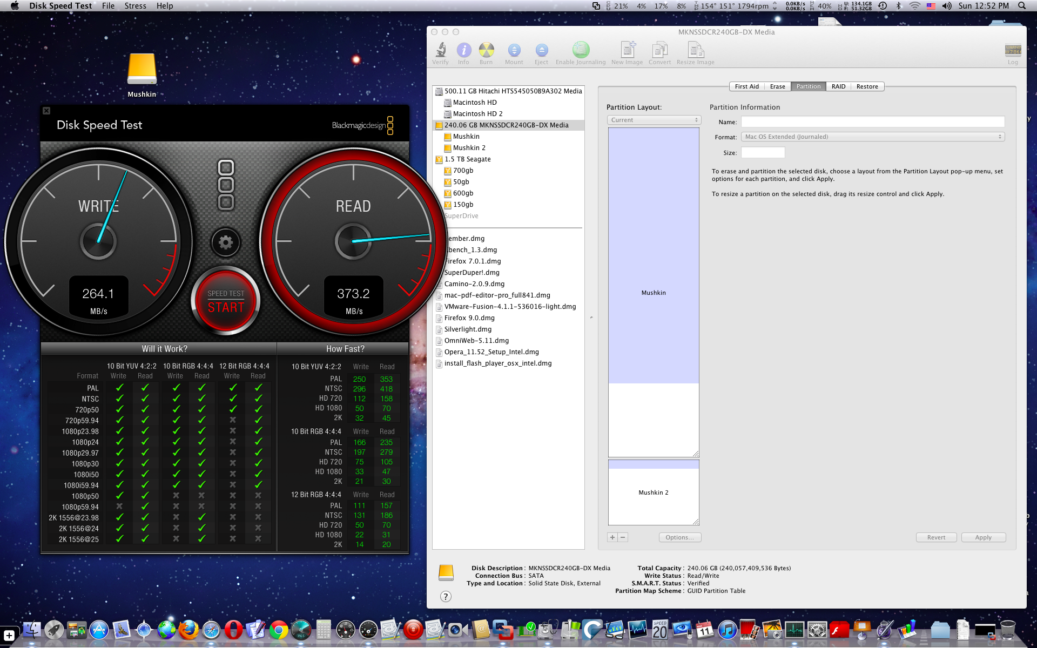Image resolution: width=1037 pixels, height=648 pixels.
Task: Click the Convert toolbar icon
Action: 659,51
